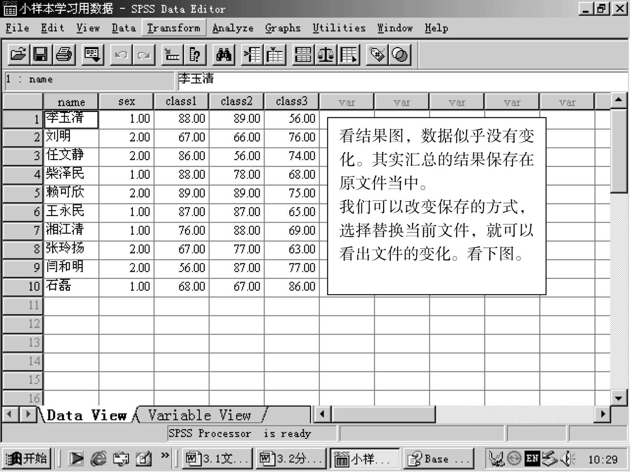Click the horizontal scrollbar thumb

point(383,414)
